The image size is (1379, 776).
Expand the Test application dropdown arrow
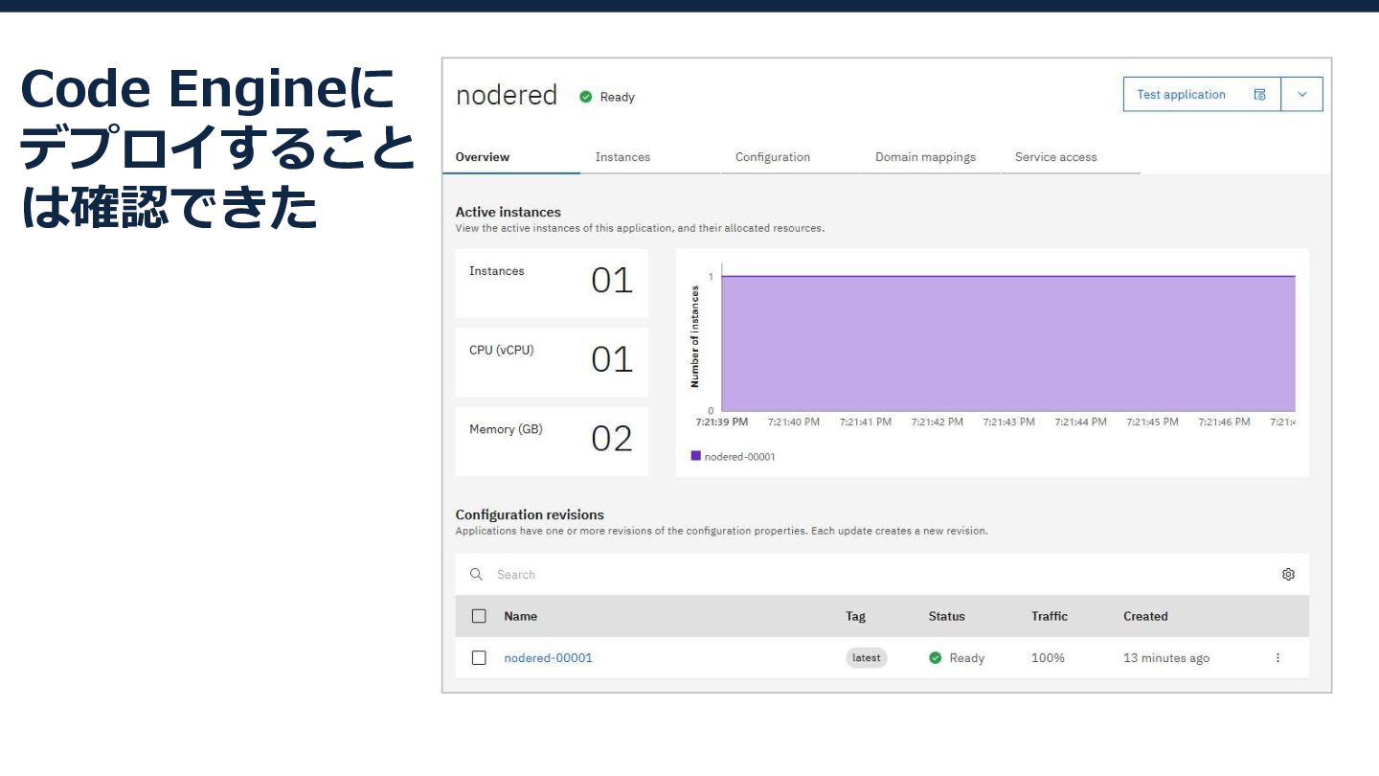click(1302, 95)
